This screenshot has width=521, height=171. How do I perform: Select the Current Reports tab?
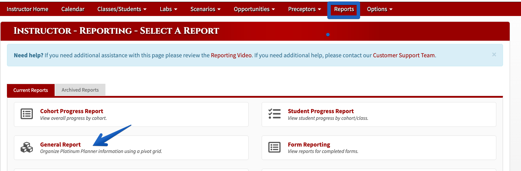[31, 90]
